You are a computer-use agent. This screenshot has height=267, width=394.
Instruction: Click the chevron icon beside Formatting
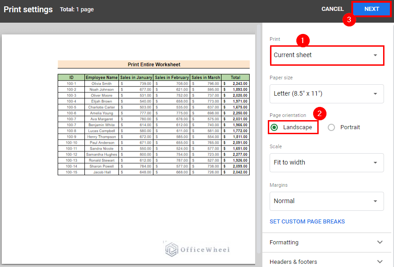[x=380, y=243]
